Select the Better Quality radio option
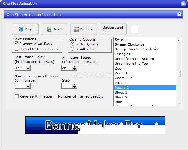188x150 pixels. [x=72, y=44]
